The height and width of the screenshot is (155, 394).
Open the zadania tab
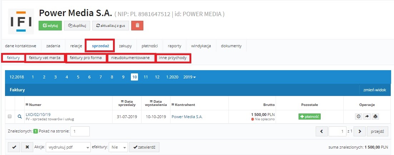click(x=53, y=46)
